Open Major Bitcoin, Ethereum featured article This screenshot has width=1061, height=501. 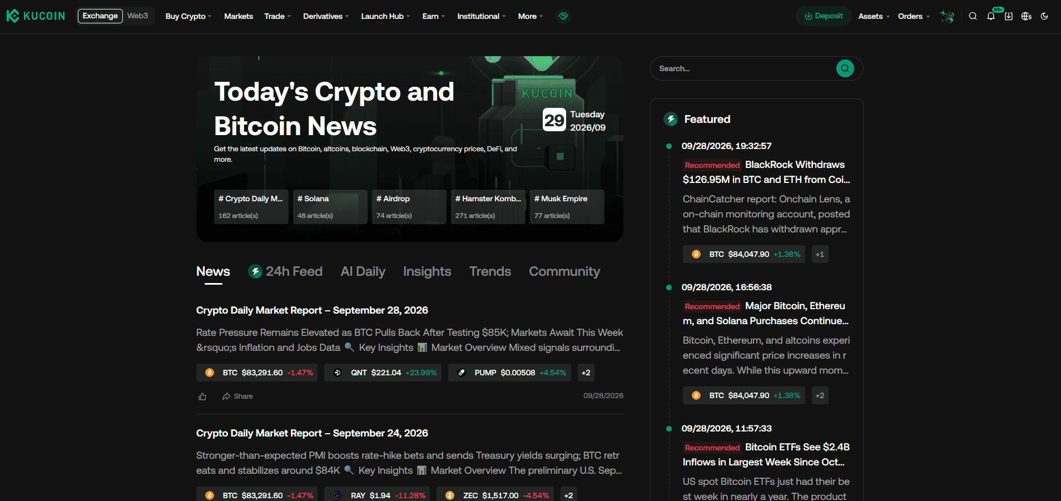click(x=766, y=313)
